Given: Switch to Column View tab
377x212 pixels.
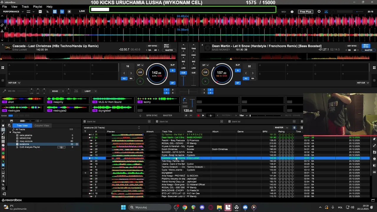Looking at the screenshot, I should (x=42, y=125).
